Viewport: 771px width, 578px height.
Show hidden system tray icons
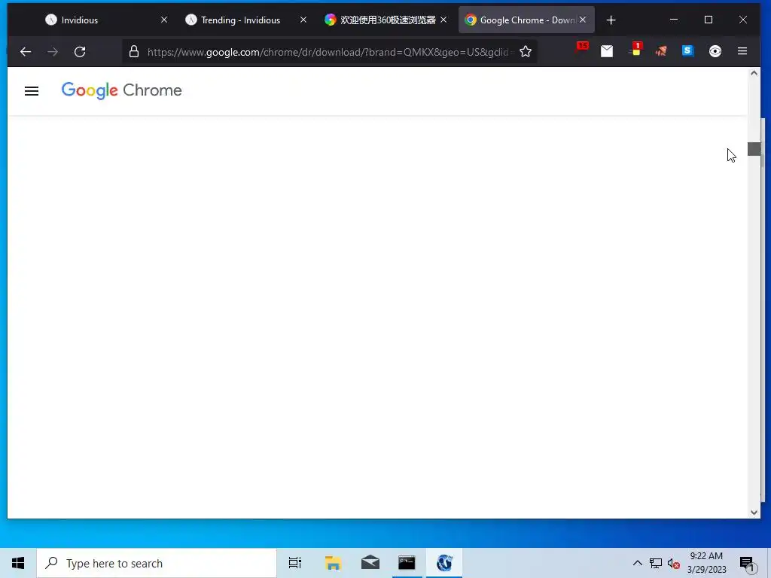(x=637, y=563)
